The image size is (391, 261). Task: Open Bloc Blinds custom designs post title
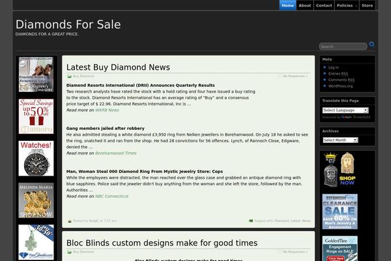click(162, 243)
